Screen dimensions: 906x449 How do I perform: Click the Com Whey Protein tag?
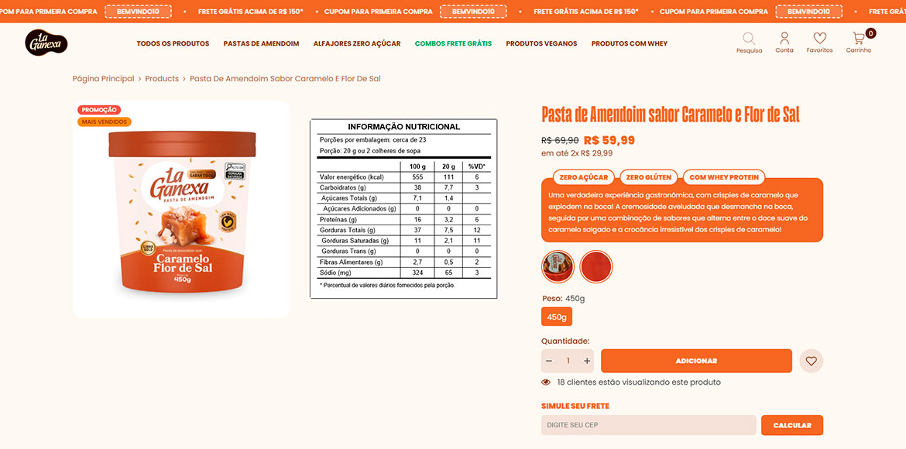coord(724,177)
